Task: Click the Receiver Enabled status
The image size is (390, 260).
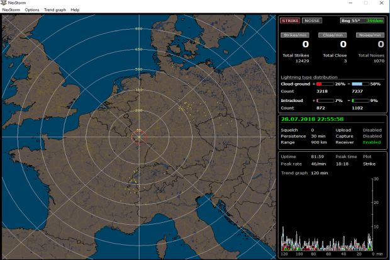Action: (x=372, y=142)
